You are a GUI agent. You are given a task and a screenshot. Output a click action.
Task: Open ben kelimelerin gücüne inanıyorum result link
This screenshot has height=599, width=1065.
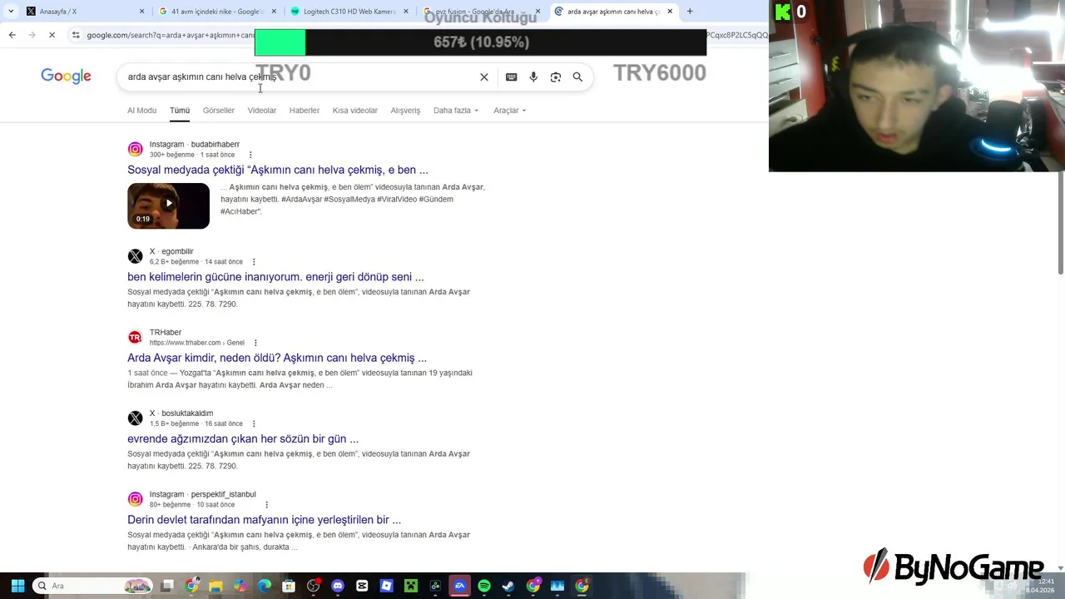tap(275, 277)
